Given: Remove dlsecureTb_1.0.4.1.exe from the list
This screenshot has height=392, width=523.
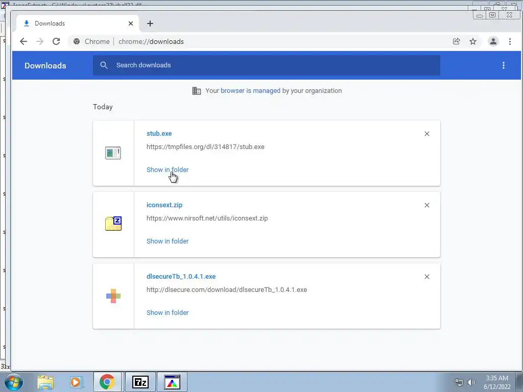Looking at the screenshot, I should [x=427, y=277].
